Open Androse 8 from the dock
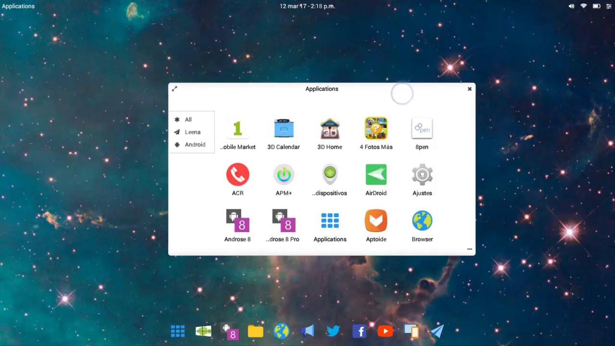 pos(230,331)
